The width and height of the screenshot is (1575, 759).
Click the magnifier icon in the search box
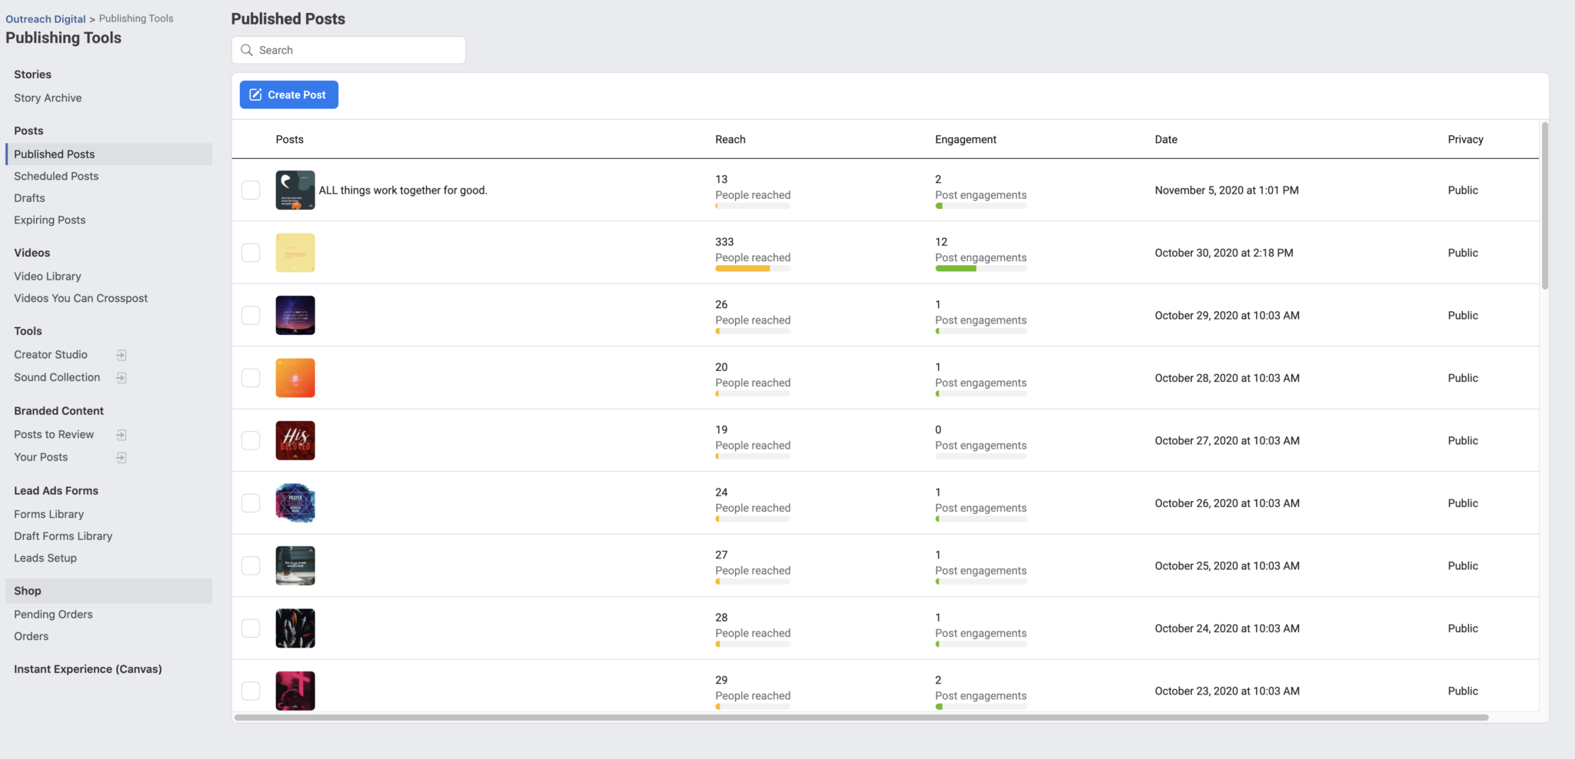(x=247, y=50)
